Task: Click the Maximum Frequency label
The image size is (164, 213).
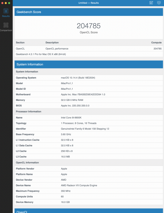Action: coord(28,191)
